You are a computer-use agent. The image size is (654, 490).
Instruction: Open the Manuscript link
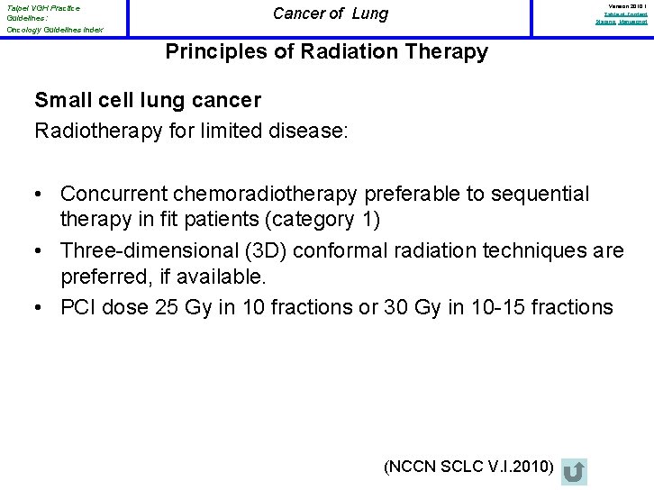pos(632,22)
